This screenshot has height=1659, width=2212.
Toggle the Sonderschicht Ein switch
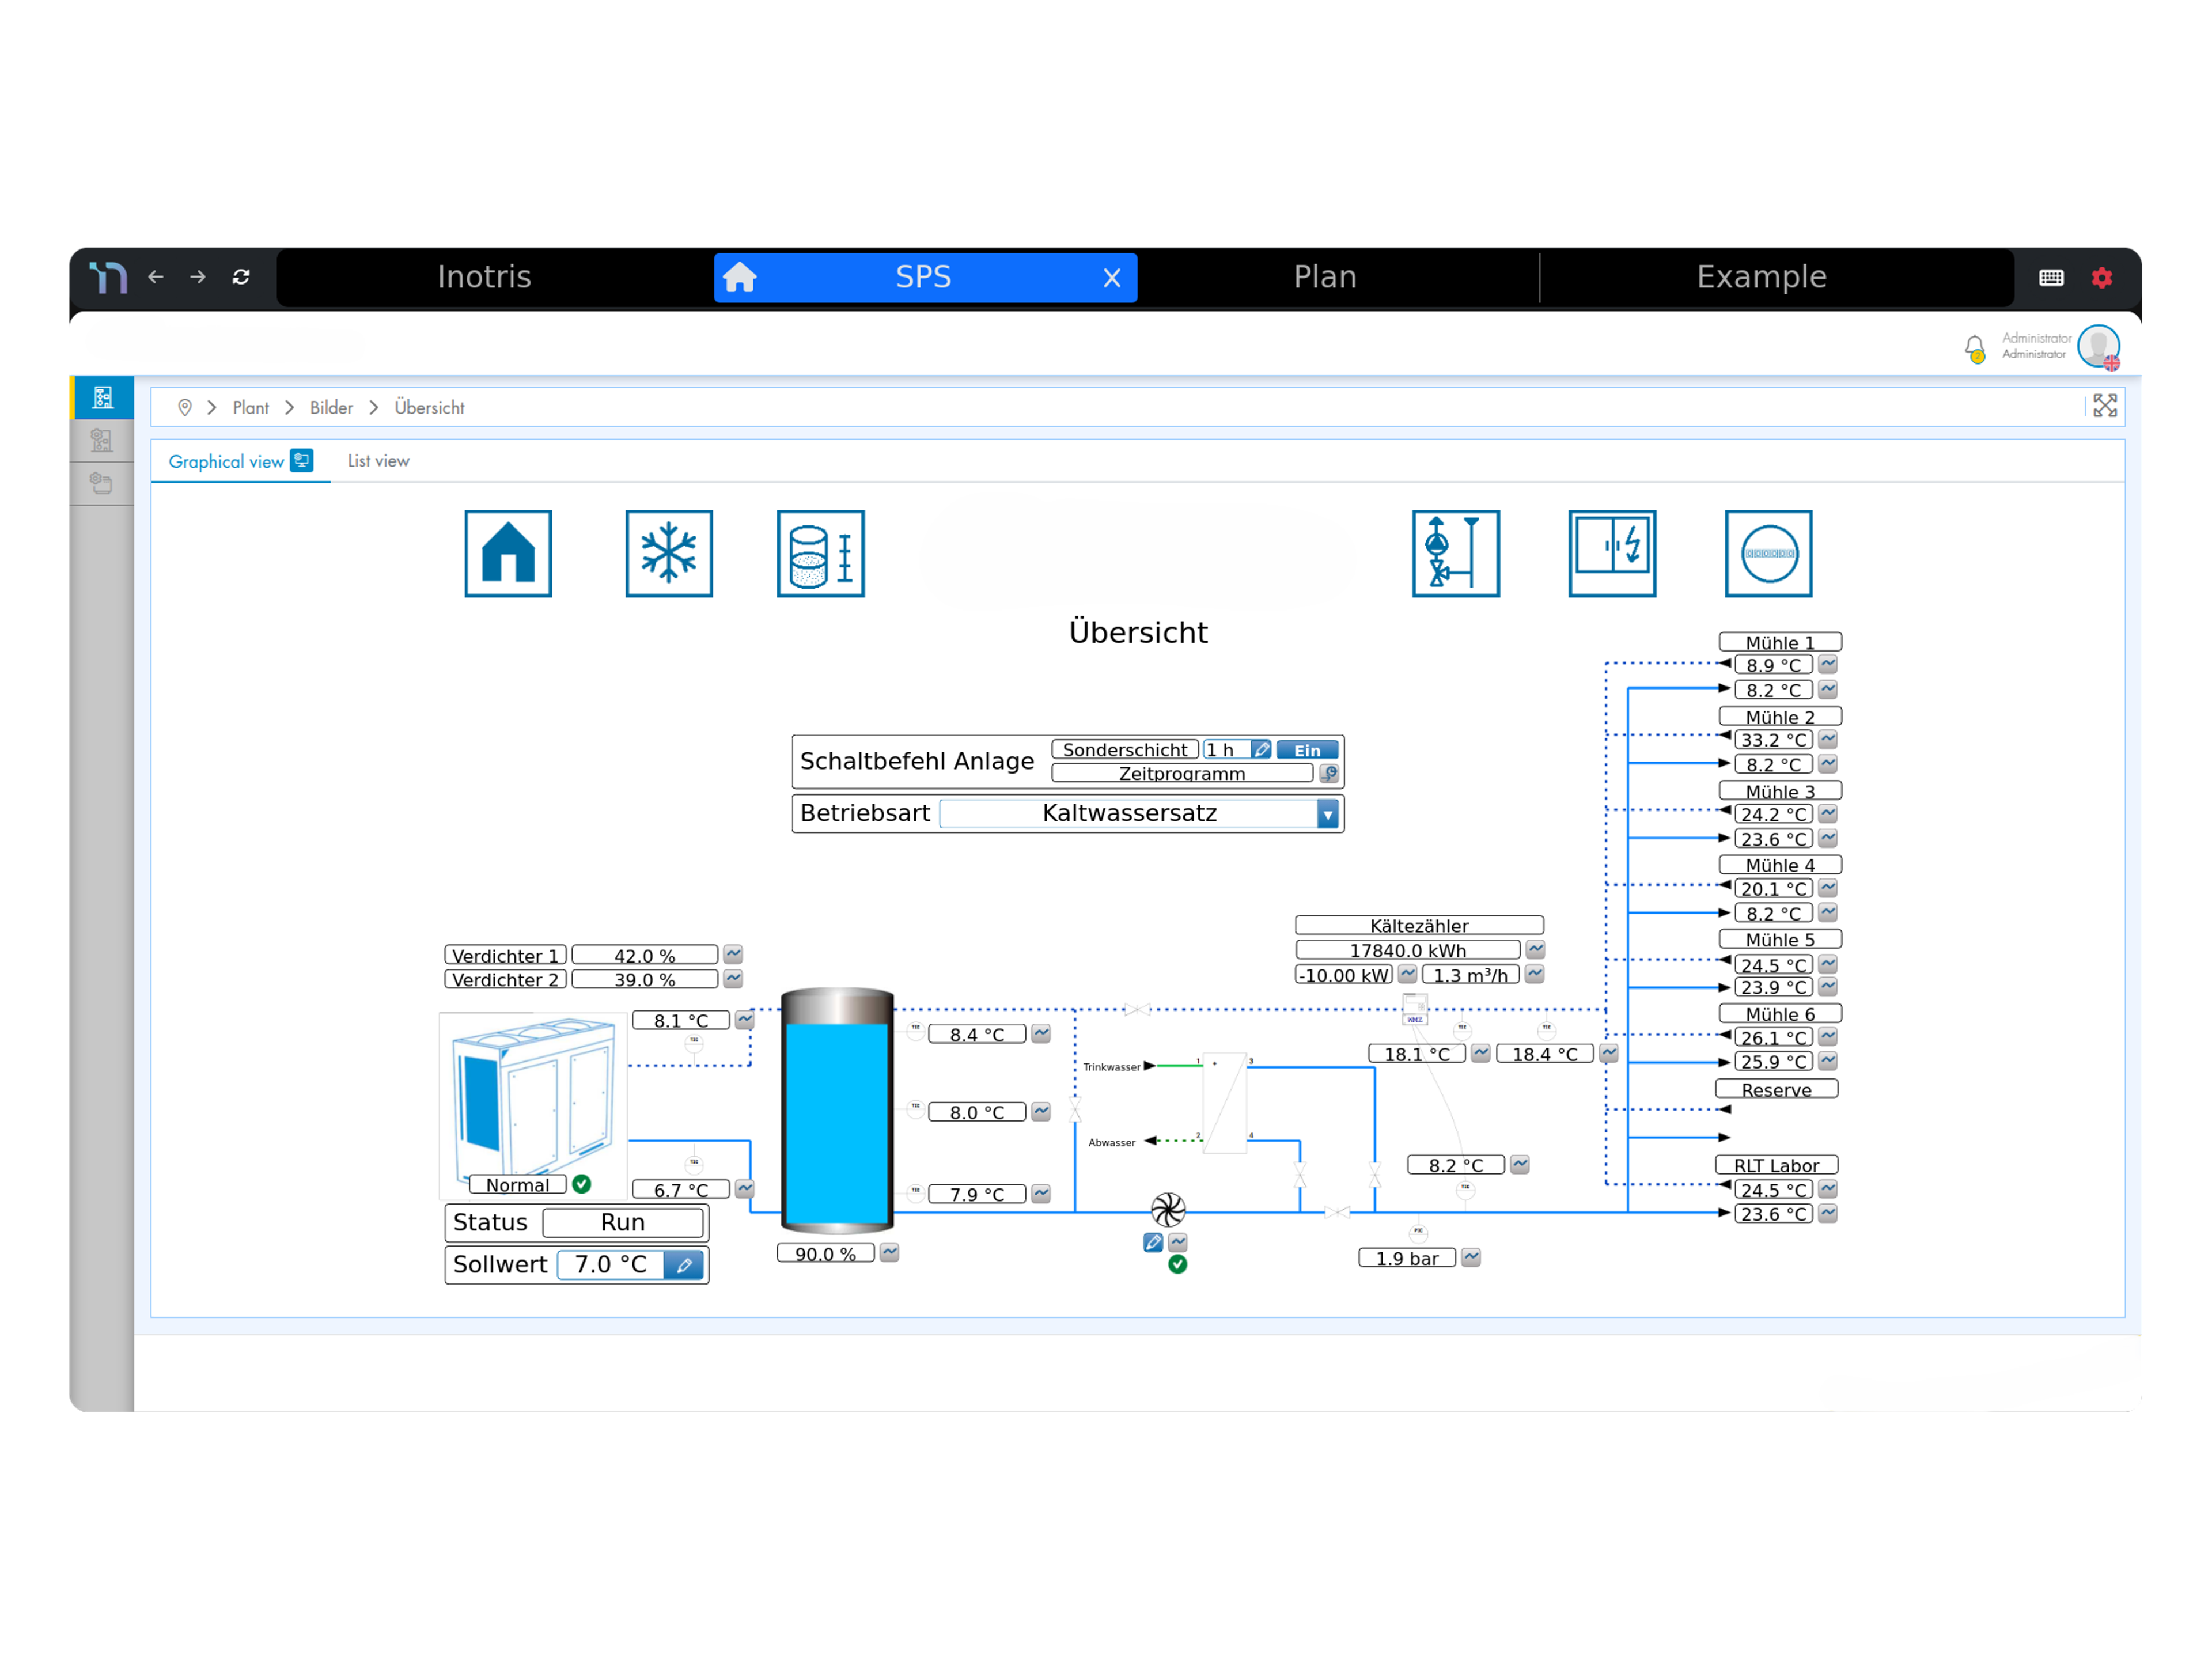pyautogui.click(x=1307, y=750)
